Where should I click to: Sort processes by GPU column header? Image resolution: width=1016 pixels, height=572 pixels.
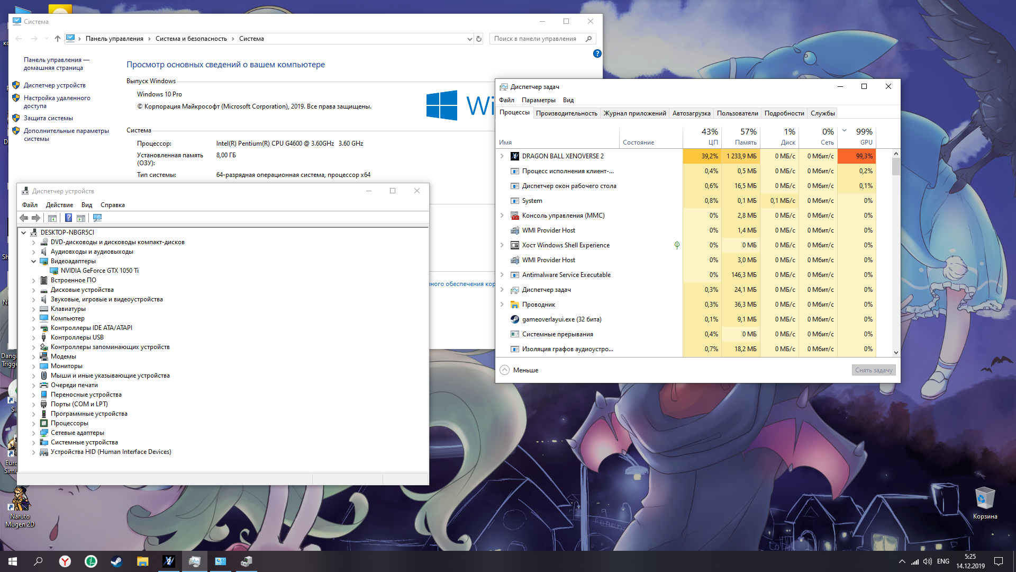857,136
